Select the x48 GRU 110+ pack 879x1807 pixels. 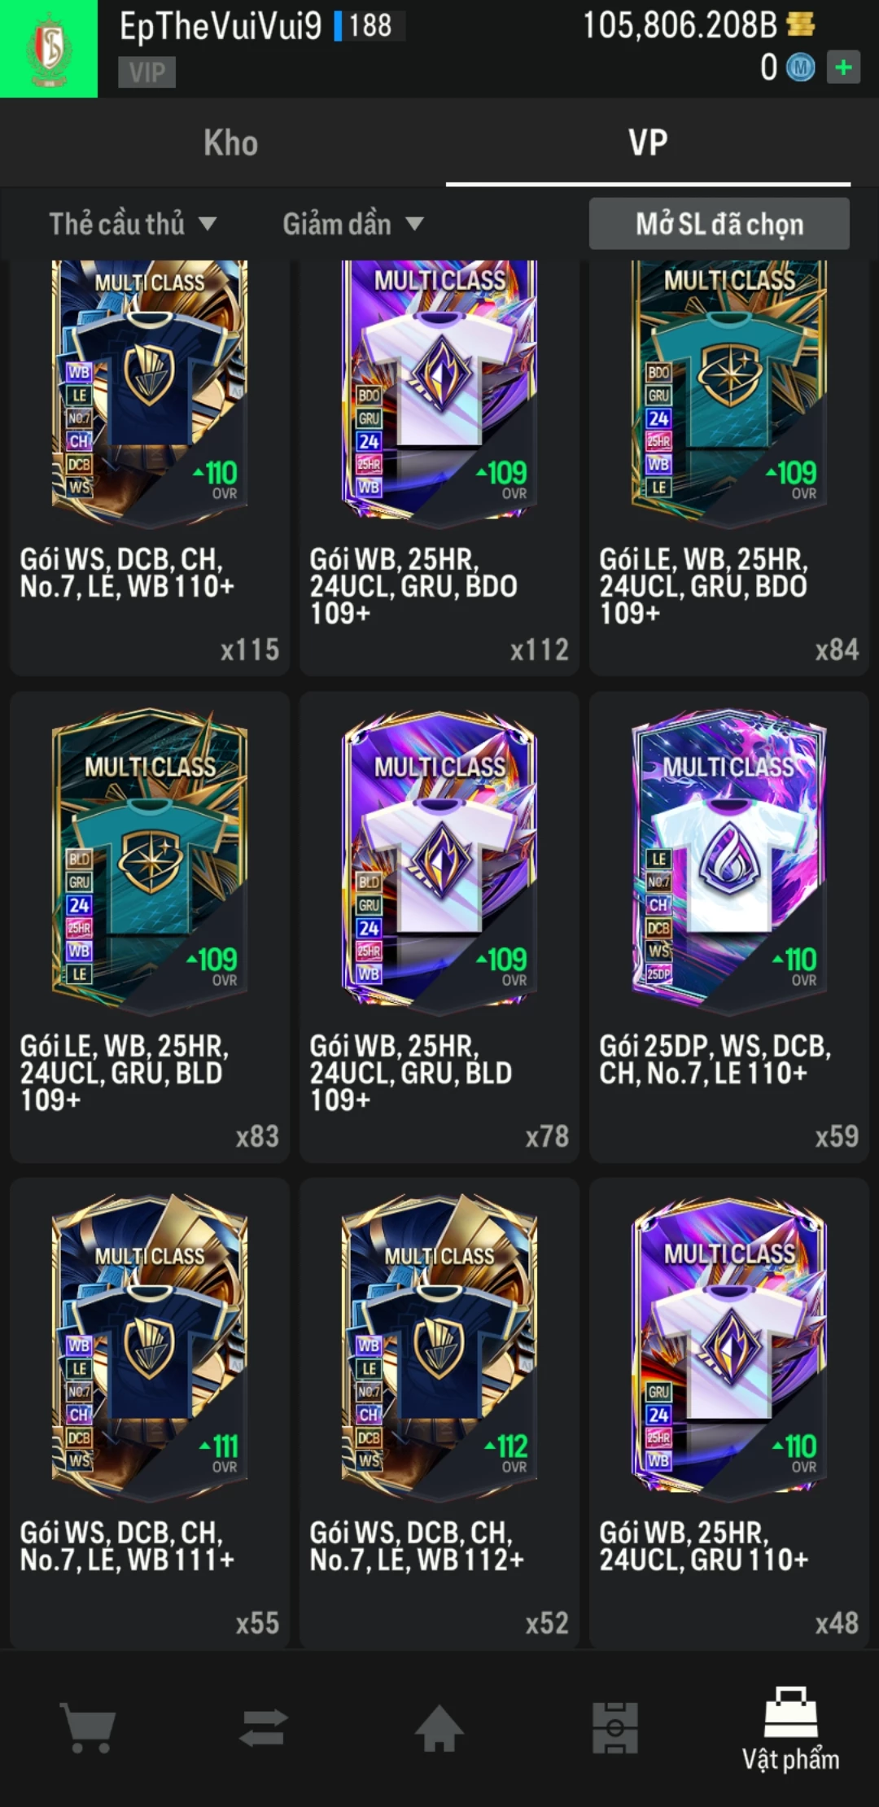(729, 1413)
